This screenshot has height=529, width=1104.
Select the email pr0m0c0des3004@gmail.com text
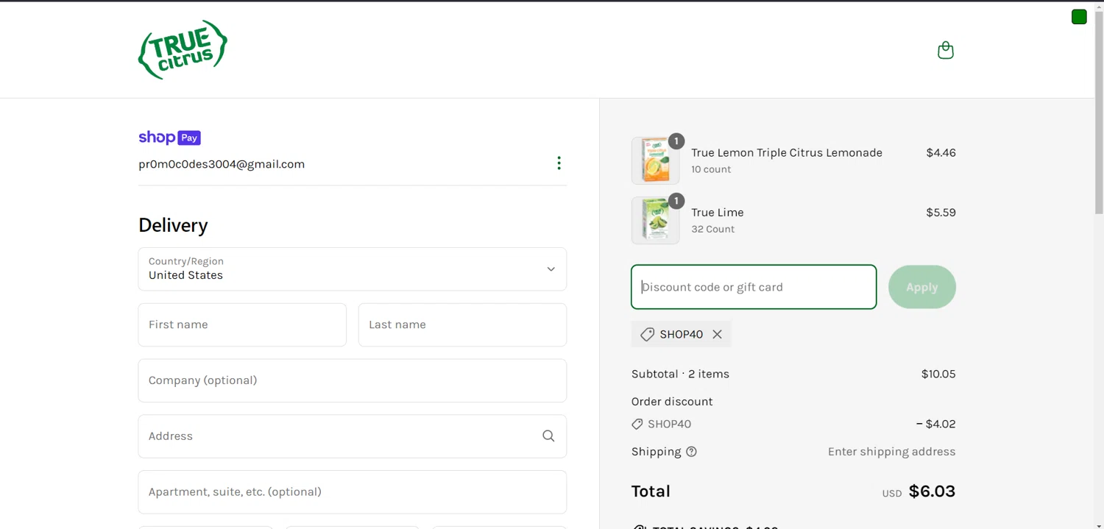pos(222,164)
